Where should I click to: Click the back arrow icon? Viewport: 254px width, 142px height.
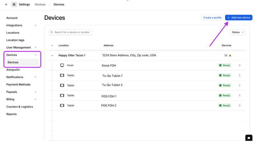pyautogui.click(x=6, y=5)
